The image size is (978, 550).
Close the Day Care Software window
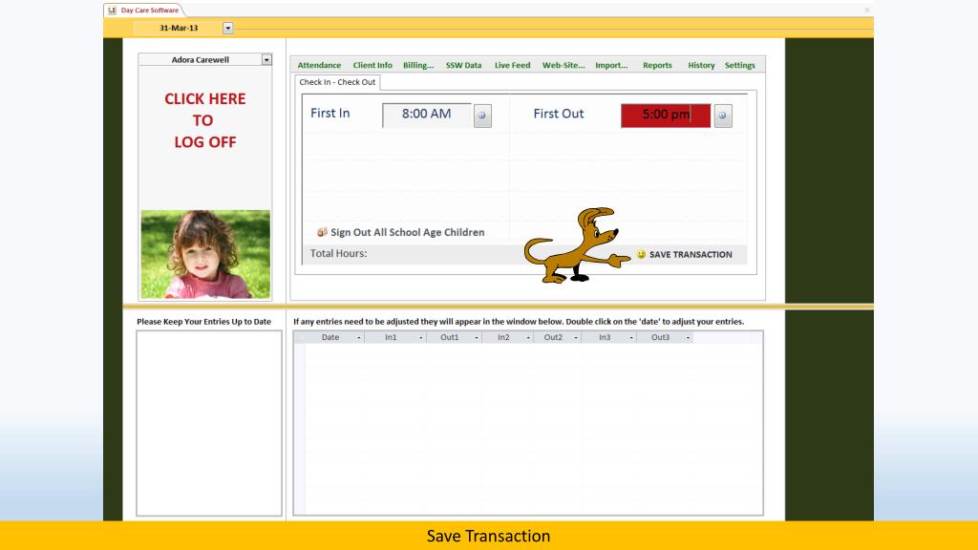pyautogui.click(x=866, y=10)
